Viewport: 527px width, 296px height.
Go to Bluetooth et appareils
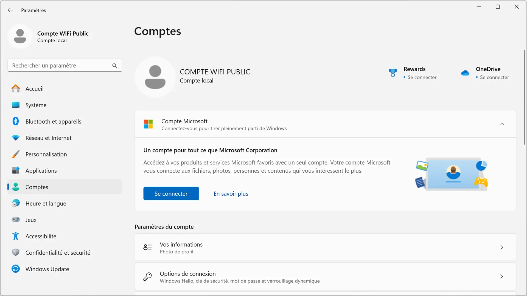tap(65, 121)
